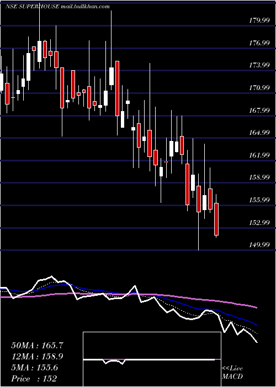The height and width of the screenshot is (387, 276).
Task: Click the tall red candle below 173.99
Action: click(117, 88)
